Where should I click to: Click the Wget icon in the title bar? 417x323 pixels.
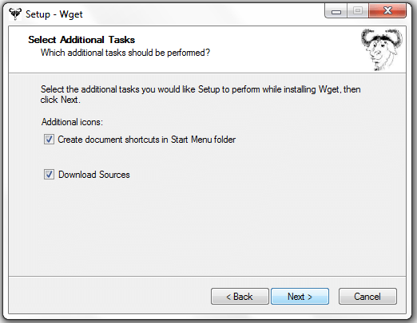(x=15, y=14)
